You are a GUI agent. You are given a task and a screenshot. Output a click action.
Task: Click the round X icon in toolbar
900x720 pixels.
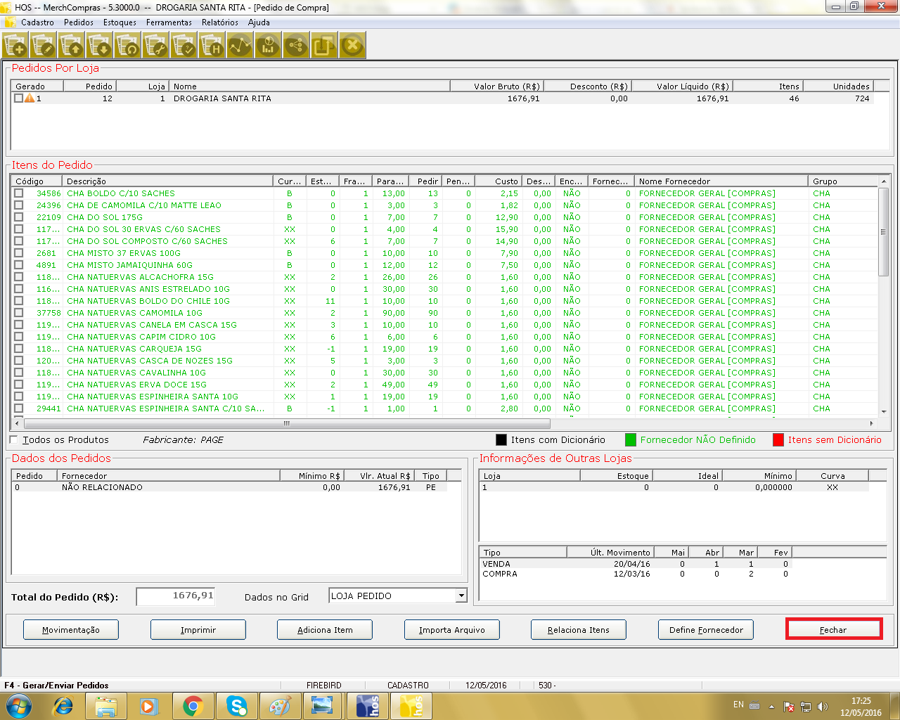click(352, 46)
